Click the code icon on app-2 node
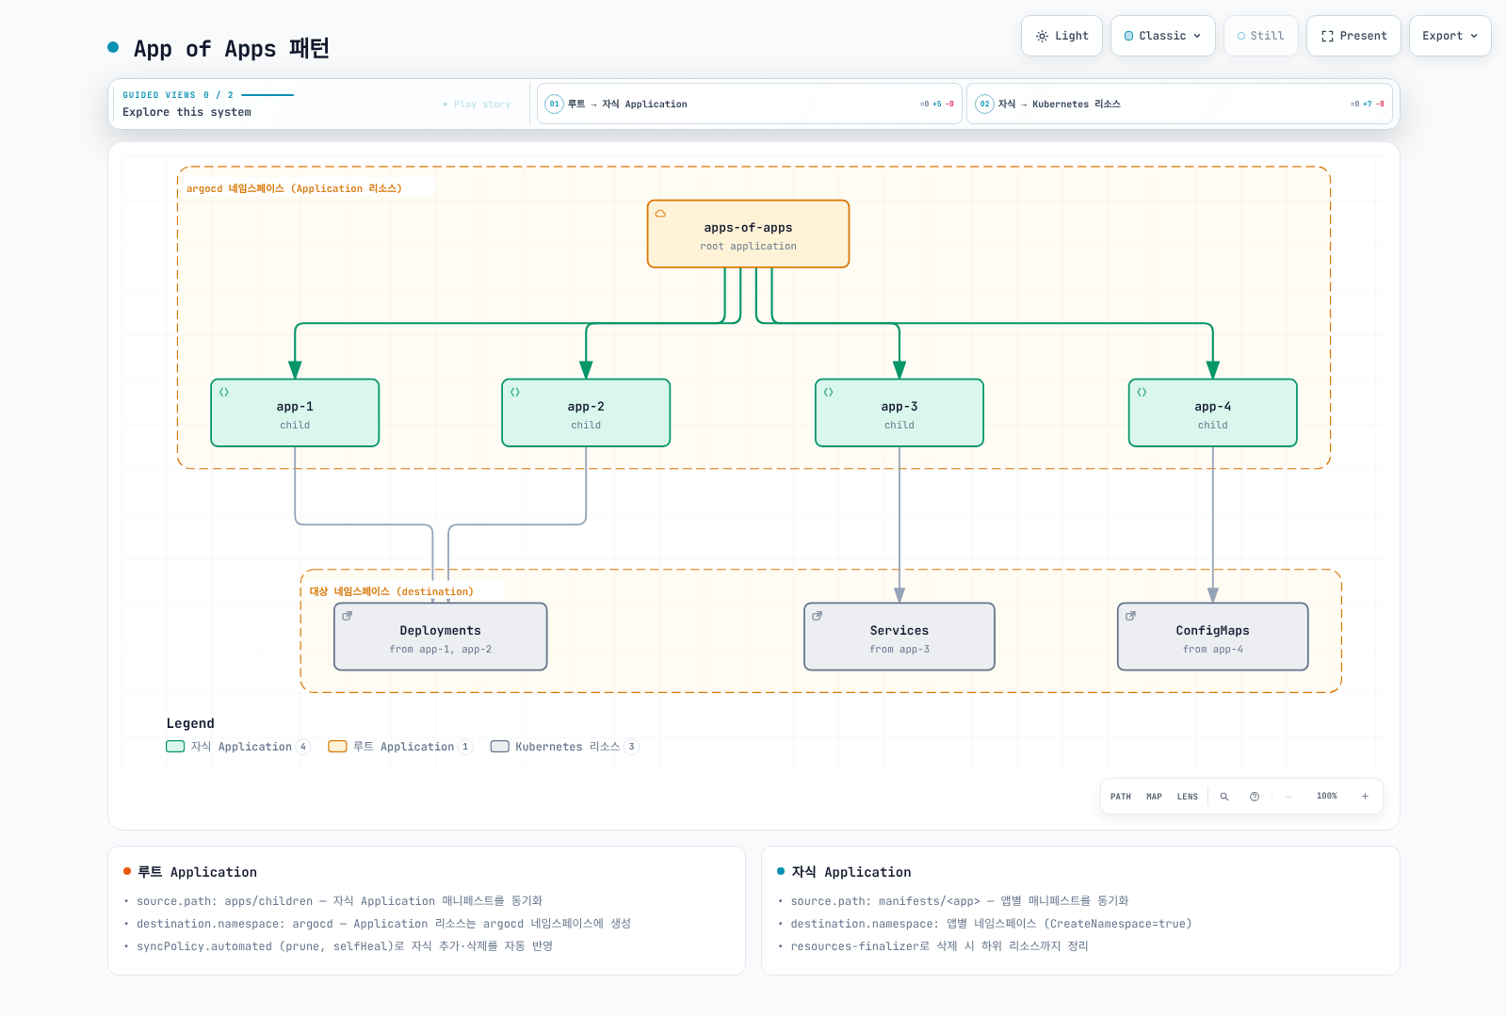This screenshot has height=1017, width=1507. (515, 393)
